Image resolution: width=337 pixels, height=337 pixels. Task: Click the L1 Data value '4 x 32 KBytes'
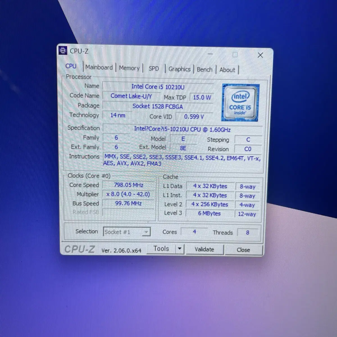point(210,186)
